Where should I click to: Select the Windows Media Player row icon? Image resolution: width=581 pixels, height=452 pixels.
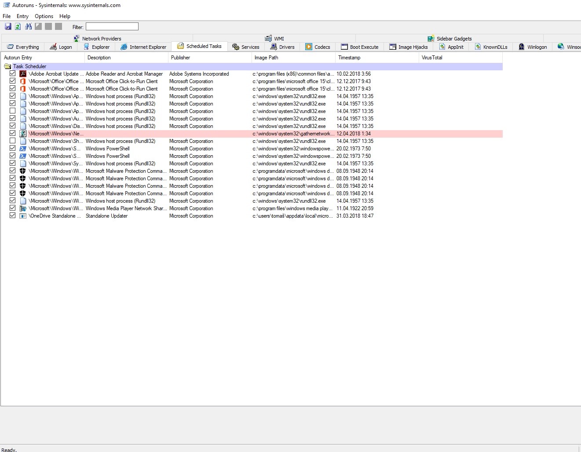coord(23,208)
